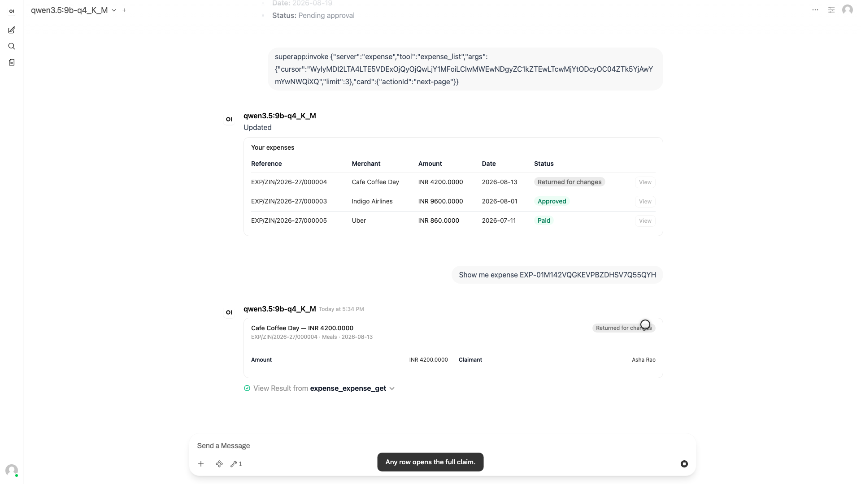
Task: Click the Open WebUI logo at top left
Action: 12,11
